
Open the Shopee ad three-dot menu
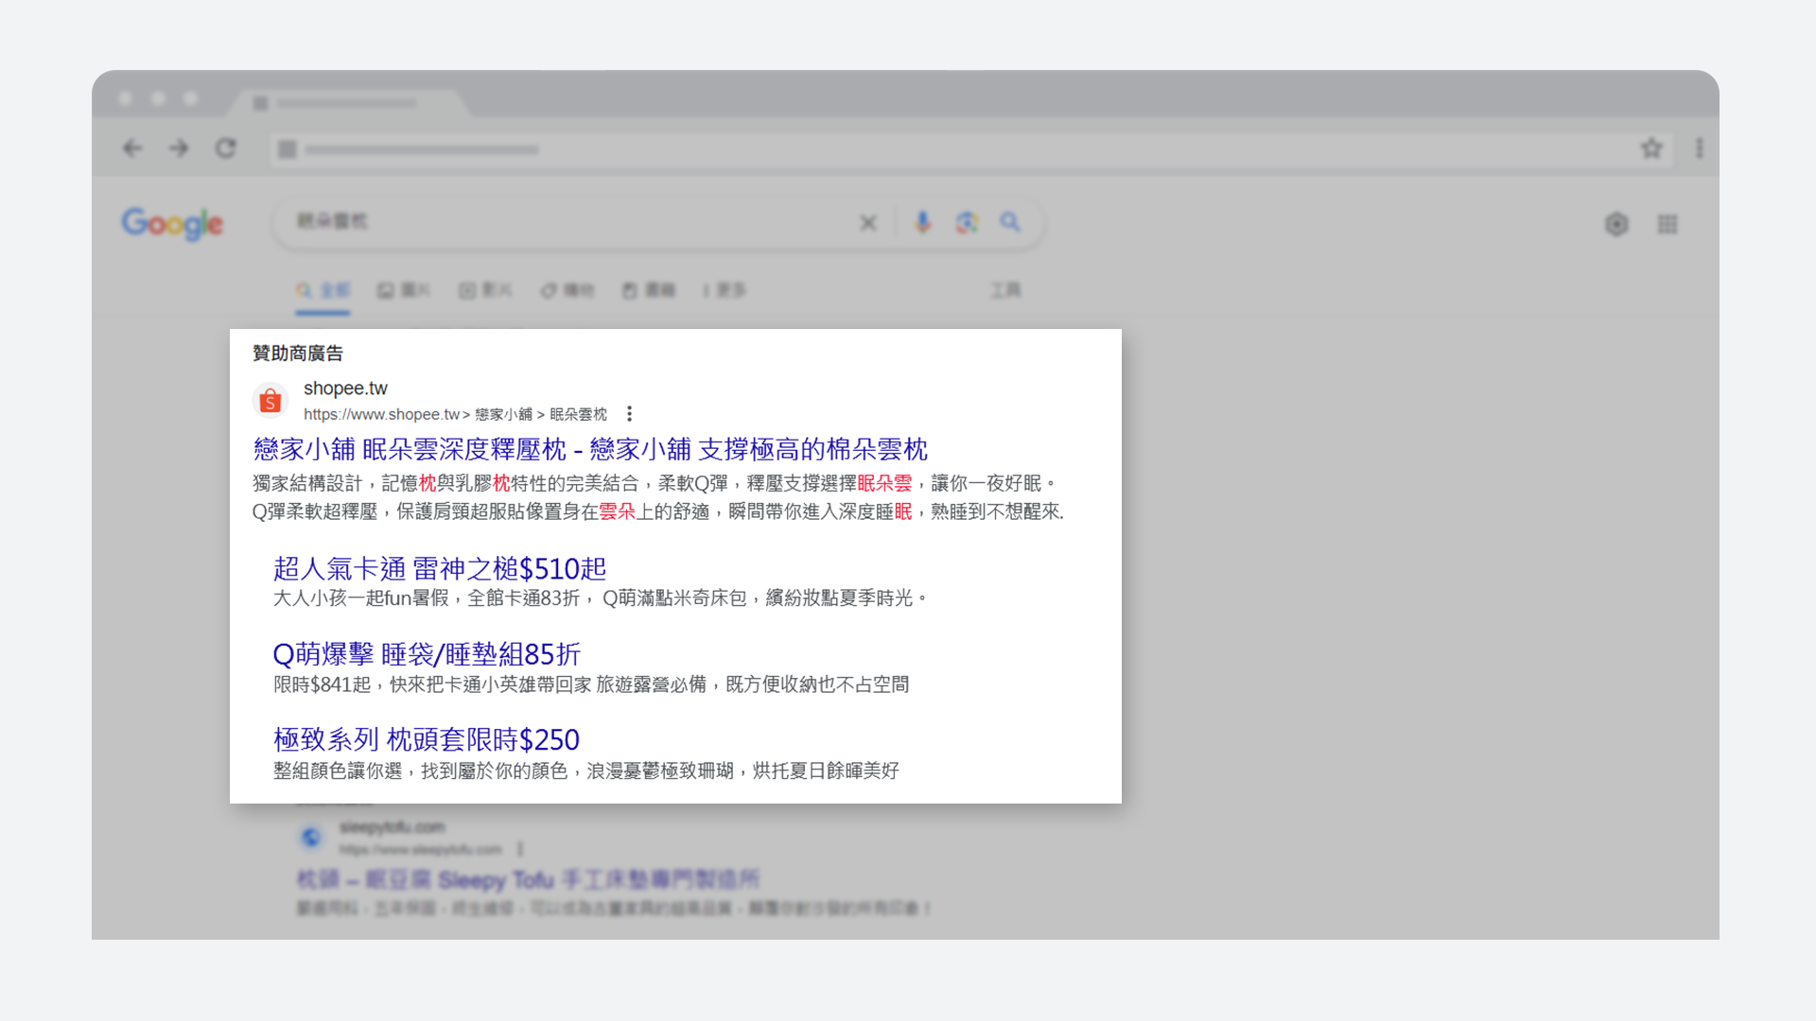click(x=629, y=414)
